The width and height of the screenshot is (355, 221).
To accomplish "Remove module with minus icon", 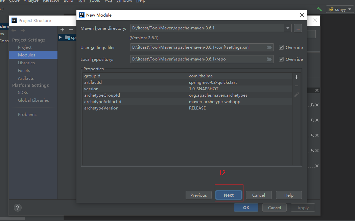I will click(71, 30).
